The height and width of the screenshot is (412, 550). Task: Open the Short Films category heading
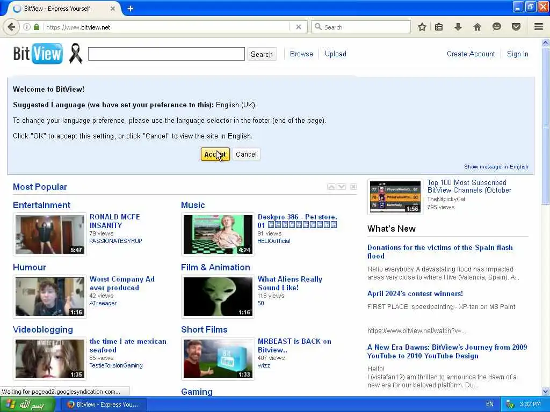[204, 330]
